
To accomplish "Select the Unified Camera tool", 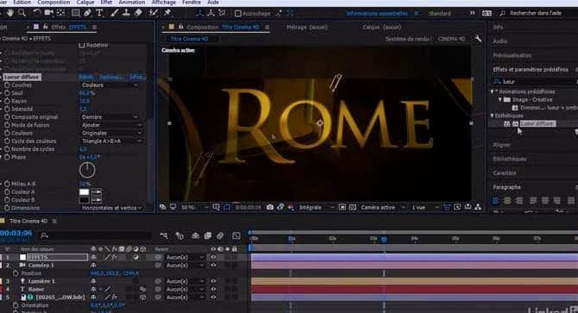I will coord(48,13).
